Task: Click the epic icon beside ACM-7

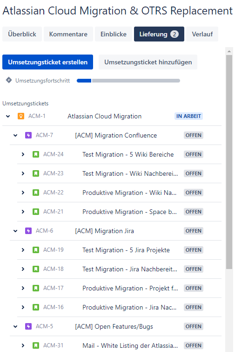Action: click(x=28, y=135)
